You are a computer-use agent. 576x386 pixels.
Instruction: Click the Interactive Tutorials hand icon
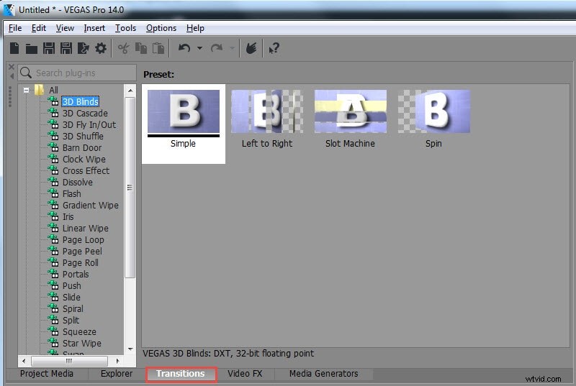pyautogui.click(x=251, y=48)
